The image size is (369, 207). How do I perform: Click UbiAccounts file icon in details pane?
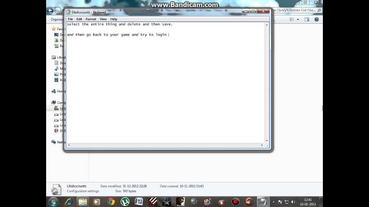pyautogui.click(x=56, y=189)
